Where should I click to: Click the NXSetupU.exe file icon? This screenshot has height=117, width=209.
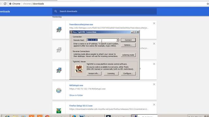[59, 90]
